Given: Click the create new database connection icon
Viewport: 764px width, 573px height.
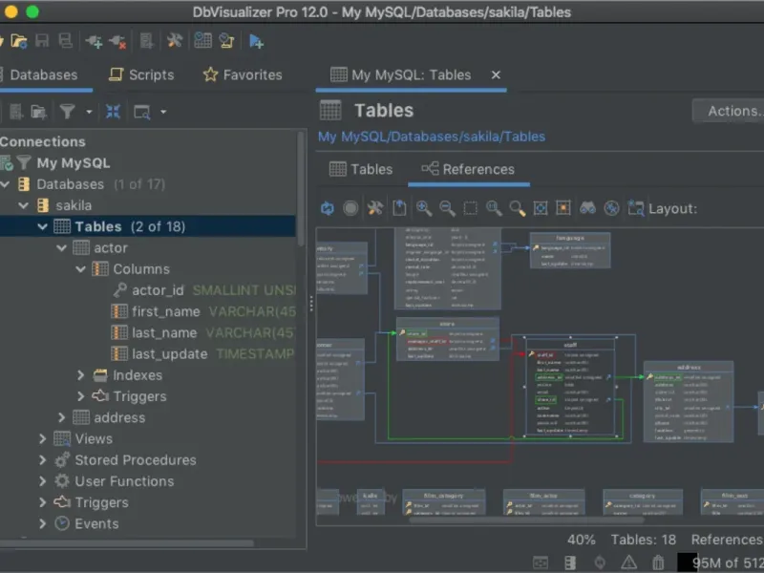Looking at the screenshot, I should coord(94,40).
